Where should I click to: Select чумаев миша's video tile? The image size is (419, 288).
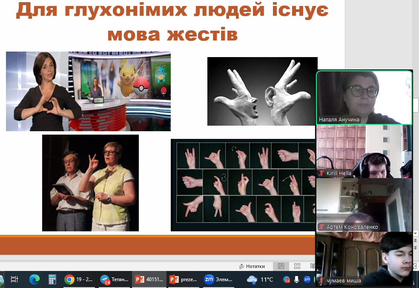pos(364,259)
